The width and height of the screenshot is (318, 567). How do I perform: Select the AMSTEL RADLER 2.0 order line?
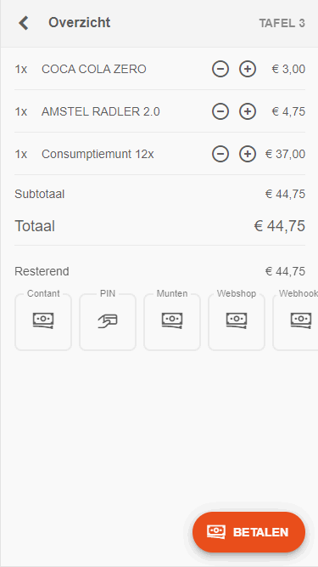coord(159,111)
